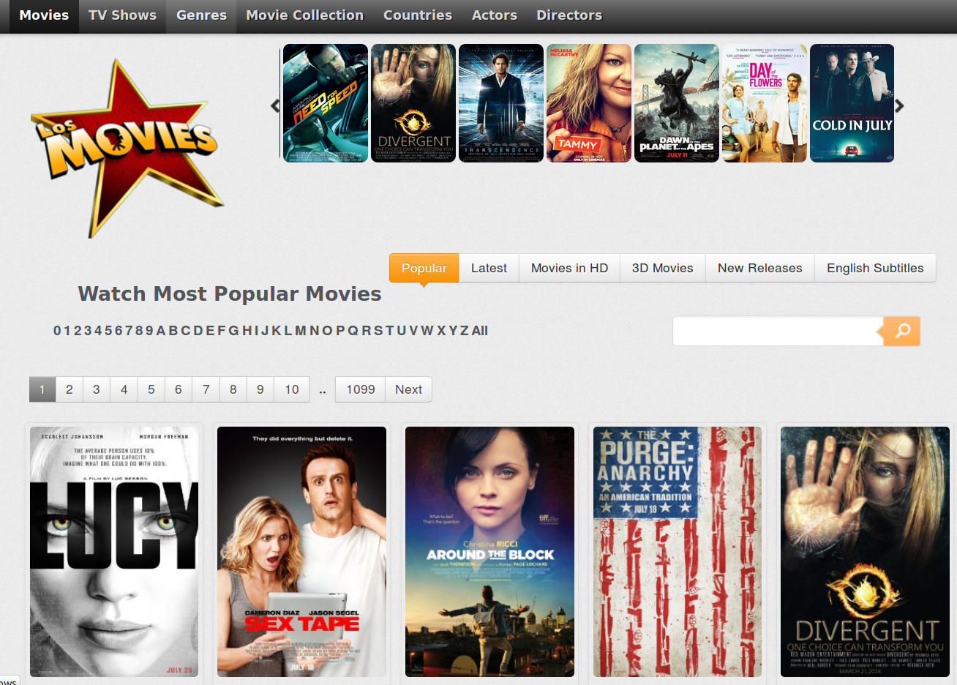This screenshot has height=685, width=957.
Task: Select the Popular tab
Action: point(424,268)
